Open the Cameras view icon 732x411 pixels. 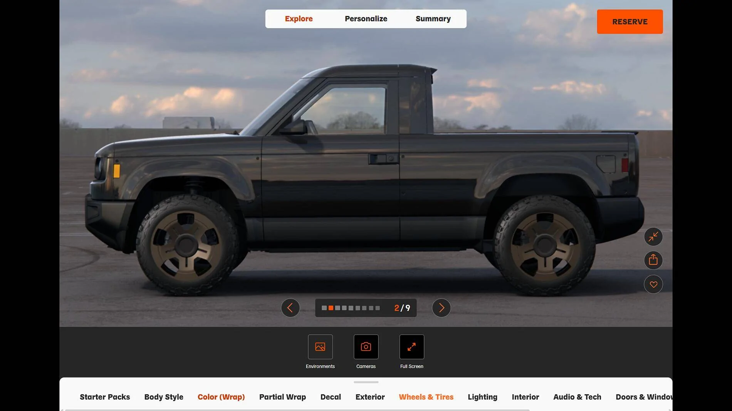[366, 347]
